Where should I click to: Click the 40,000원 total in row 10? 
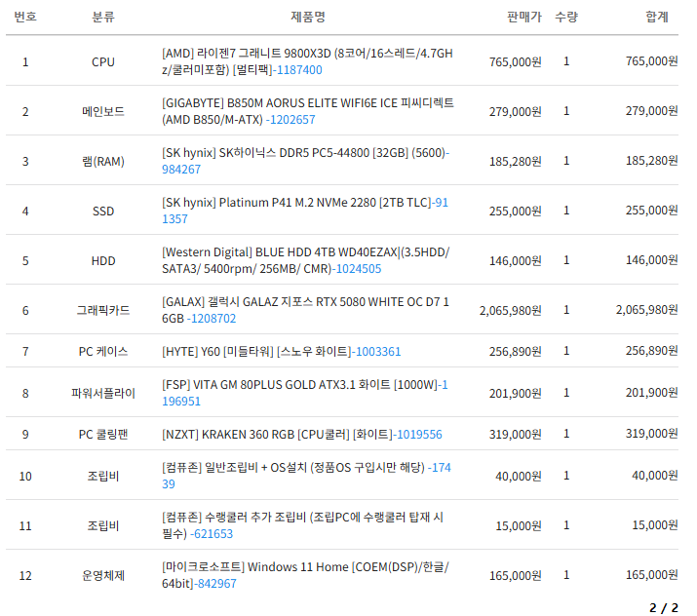point(655,475)
